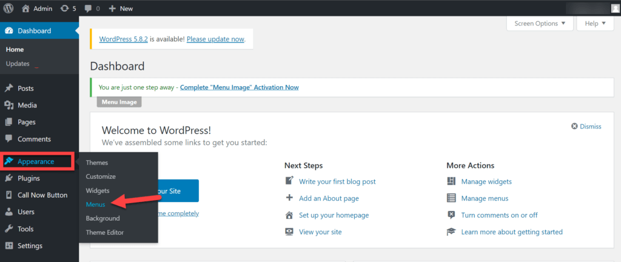Click the Pages icon in sidebar
Screen dimensions: 621x262
pyautogui.click(x=8, y=123)
